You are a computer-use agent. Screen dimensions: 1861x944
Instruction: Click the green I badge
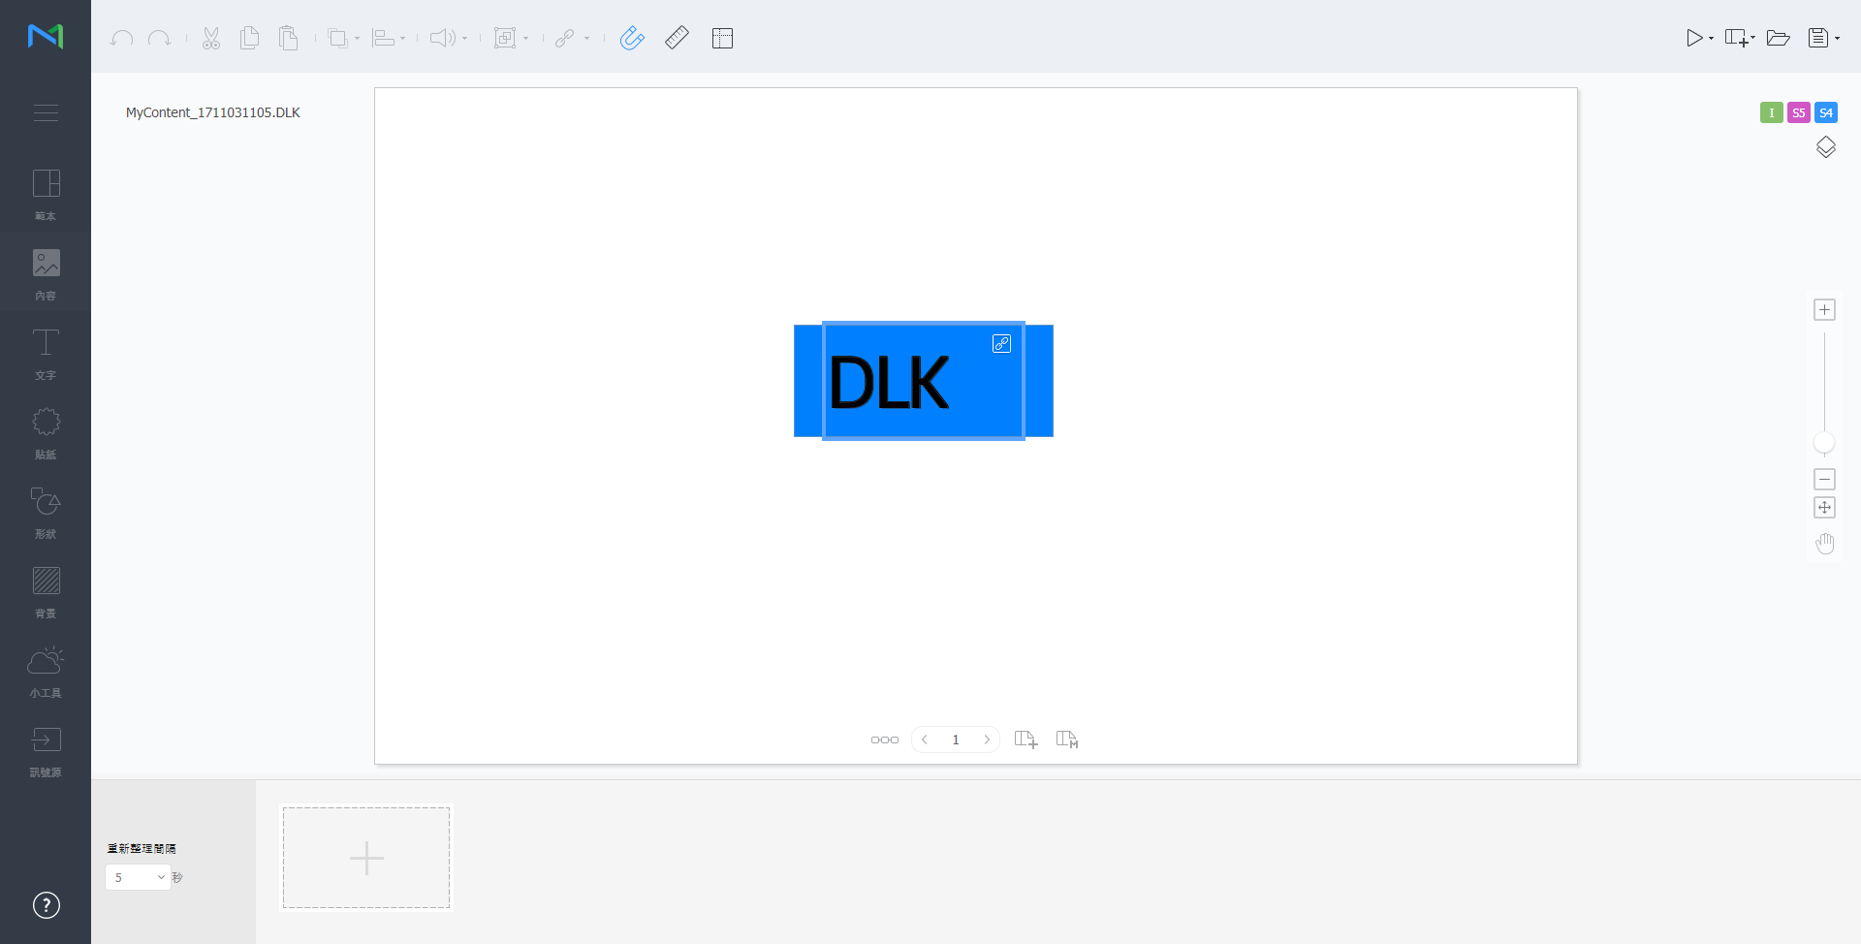tap(1771, 112)
